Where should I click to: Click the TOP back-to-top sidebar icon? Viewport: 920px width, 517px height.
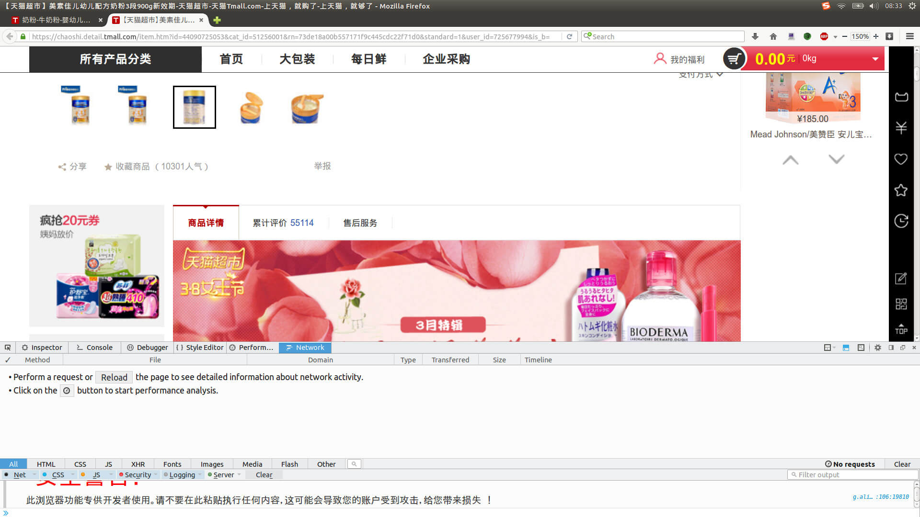(901, 329)
